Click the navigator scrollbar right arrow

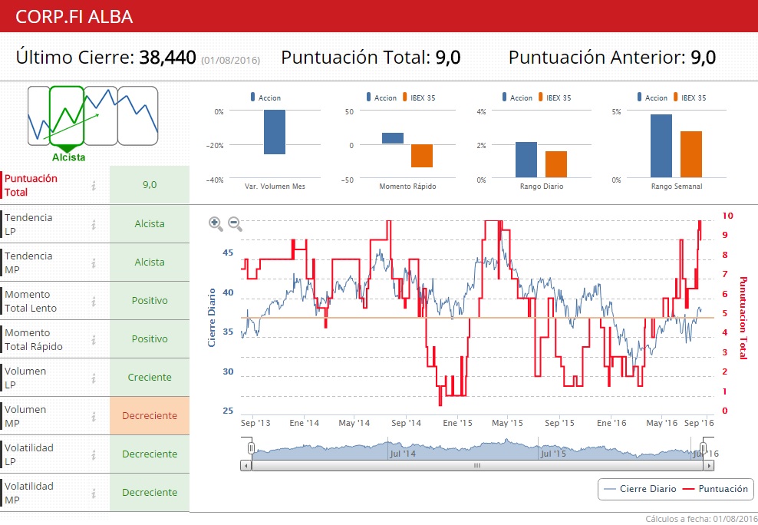[x=709, y=466]
